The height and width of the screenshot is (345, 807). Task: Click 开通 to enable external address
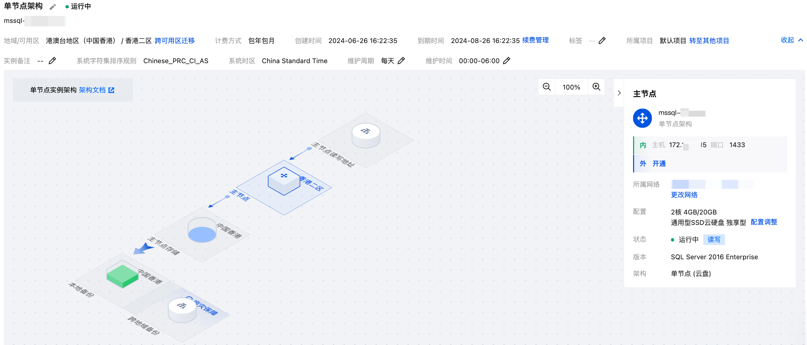659,164
